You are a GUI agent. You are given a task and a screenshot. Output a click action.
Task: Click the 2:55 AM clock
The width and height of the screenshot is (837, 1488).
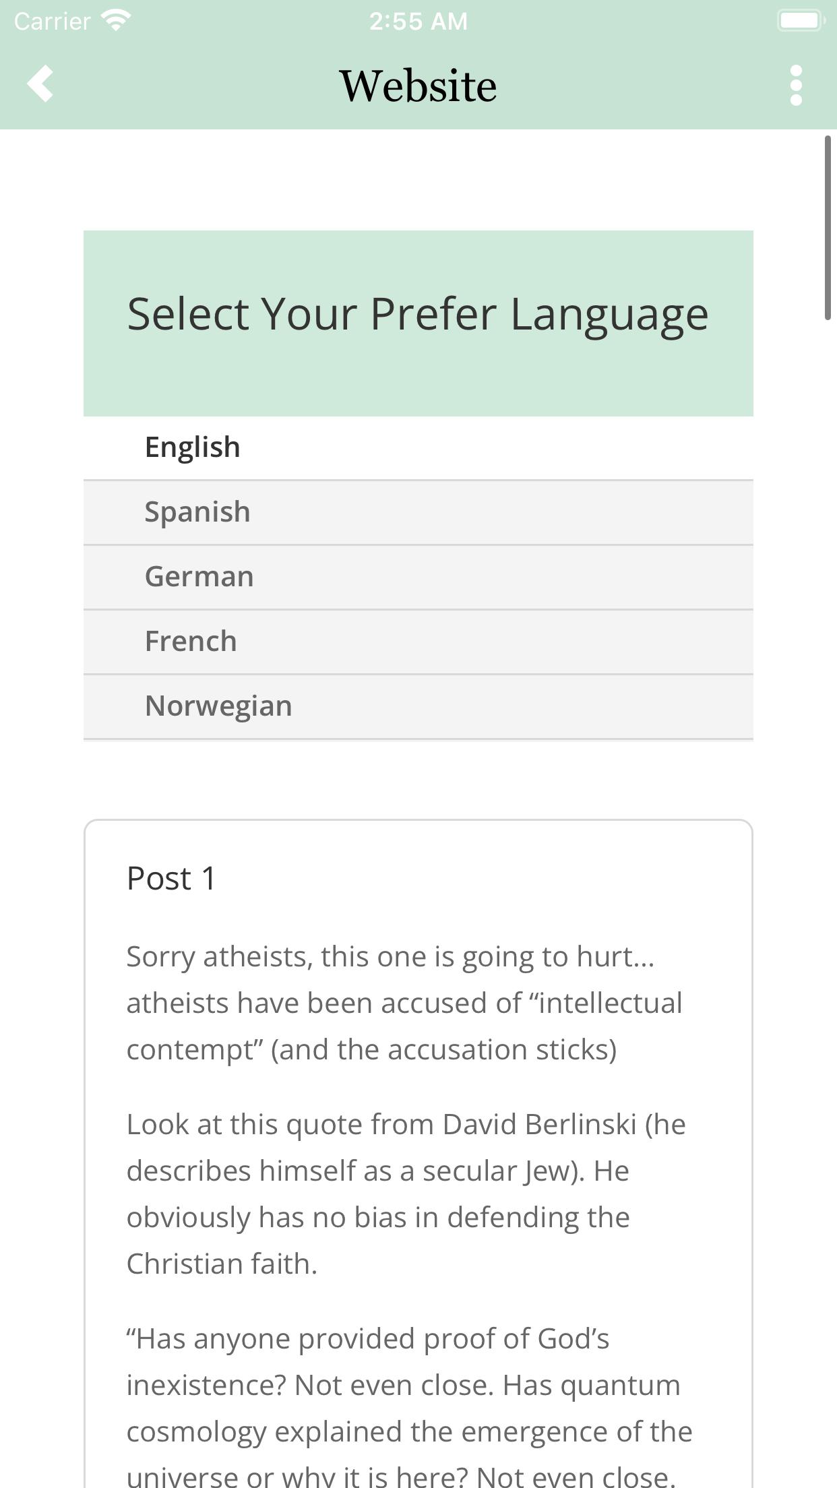[x=418, y=21]
